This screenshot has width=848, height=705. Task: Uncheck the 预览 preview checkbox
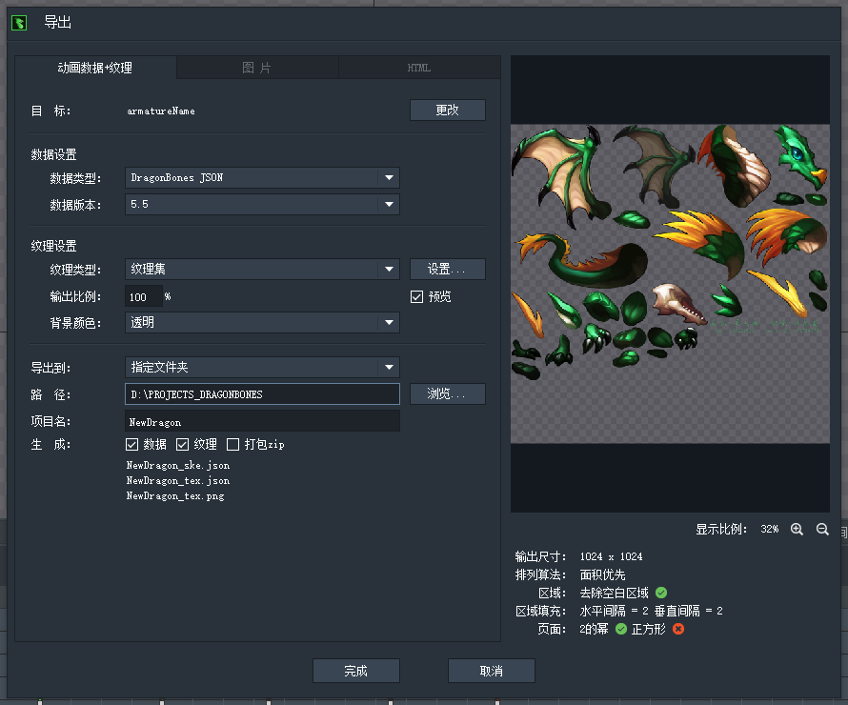tap(416, 297)
